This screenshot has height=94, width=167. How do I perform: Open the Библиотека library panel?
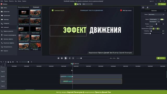click(x=9, y=11)
